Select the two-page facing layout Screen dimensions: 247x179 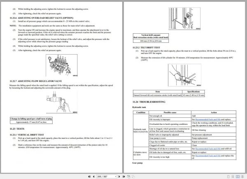pyautogui.click(x=238, y=177)
